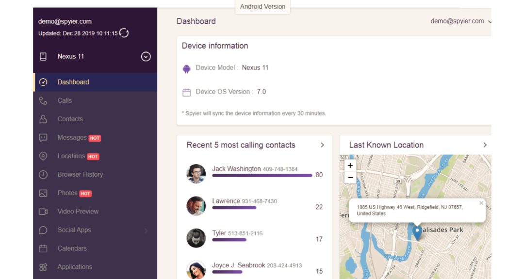Expand the Social Apps submenu
This screenshot has height=279, width=524.
tap(146, 230)
